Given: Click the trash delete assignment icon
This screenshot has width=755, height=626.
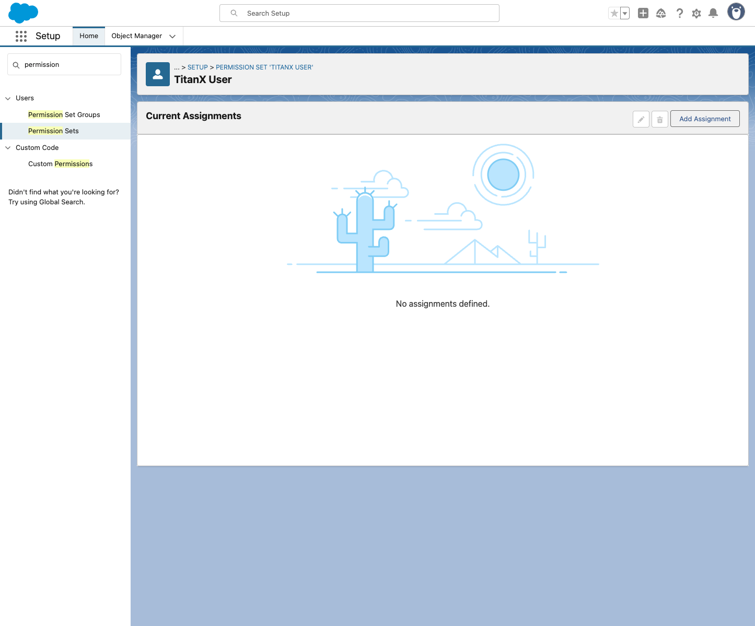Looking at the screenshot, I should tap(660, 119).
